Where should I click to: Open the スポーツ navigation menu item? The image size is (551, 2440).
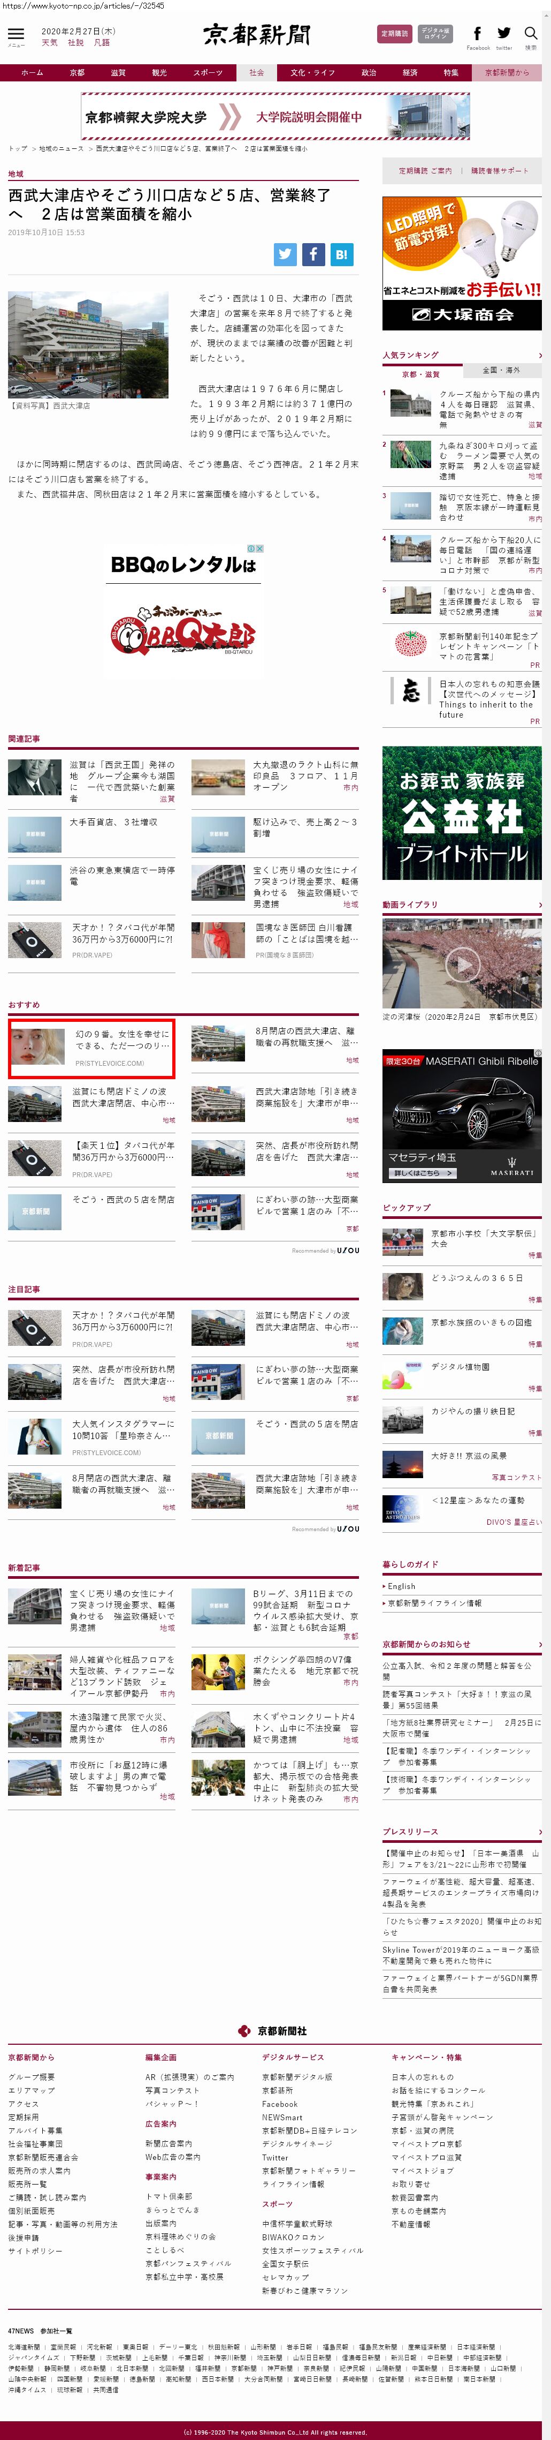tap(208, 73)
